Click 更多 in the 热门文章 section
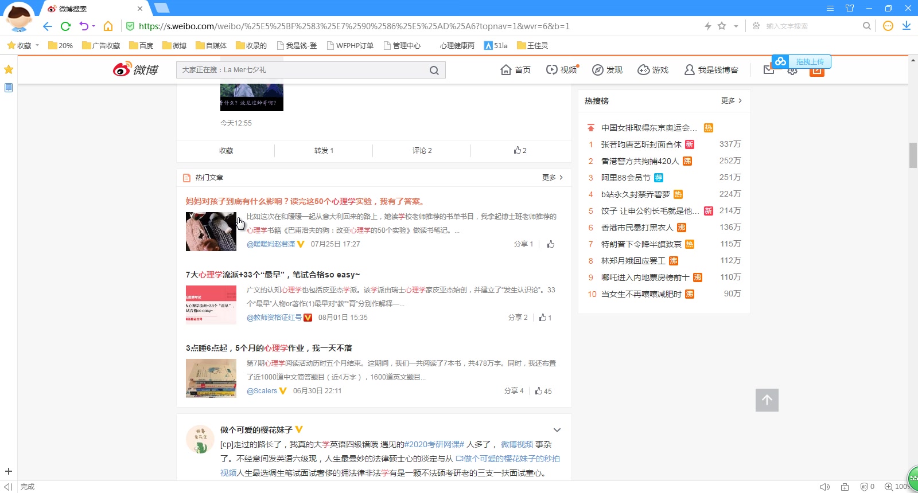 tap(553, 177)
